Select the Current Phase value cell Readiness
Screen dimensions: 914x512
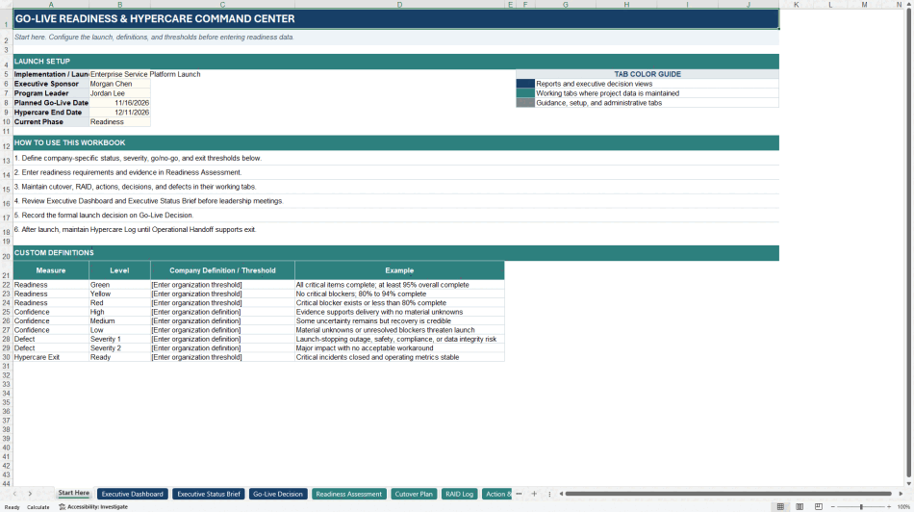tap(119, 122)
